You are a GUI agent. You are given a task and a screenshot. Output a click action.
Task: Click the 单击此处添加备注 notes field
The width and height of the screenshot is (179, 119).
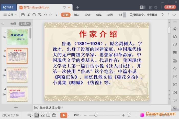coord(51,108)
